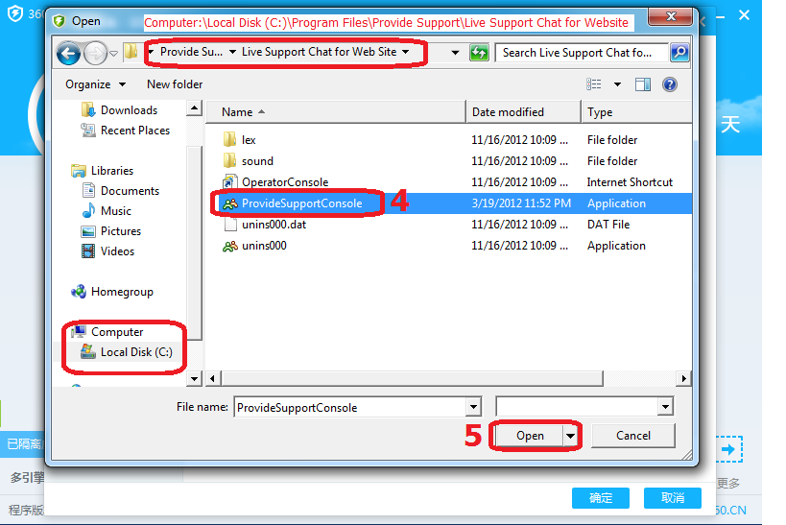Viewport: 786px width, 525px height.
Task: Click the Cancel button
Action: click(633, 436)
